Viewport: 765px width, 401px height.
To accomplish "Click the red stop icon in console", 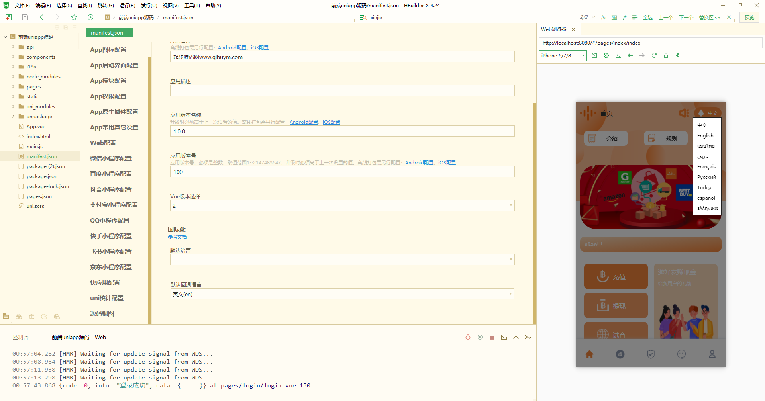I will click(492, 337).
